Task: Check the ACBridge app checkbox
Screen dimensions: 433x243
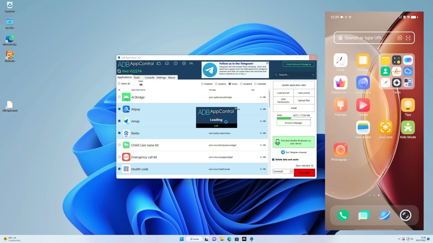Action: coord(119,97)
